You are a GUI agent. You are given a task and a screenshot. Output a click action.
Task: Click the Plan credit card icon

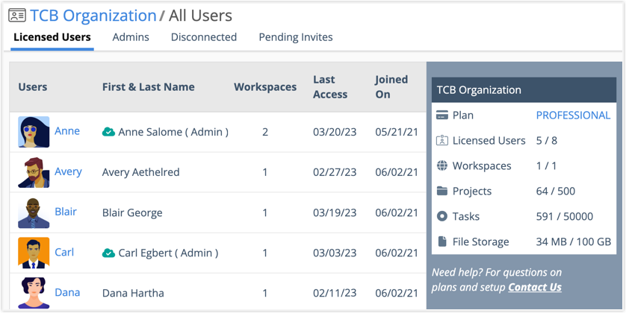tap(442, 116)
